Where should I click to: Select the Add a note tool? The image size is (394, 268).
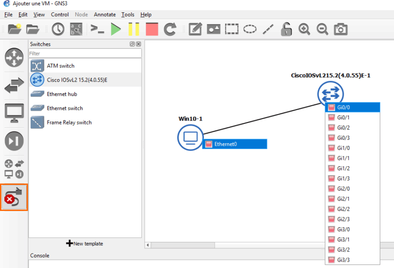195,29
